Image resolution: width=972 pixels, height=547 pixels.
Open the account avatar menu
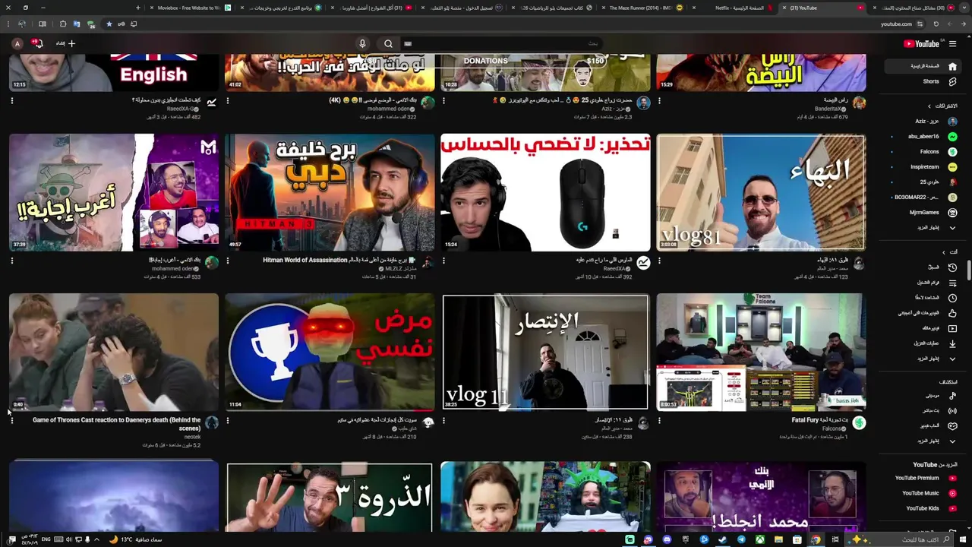(17, 44)
